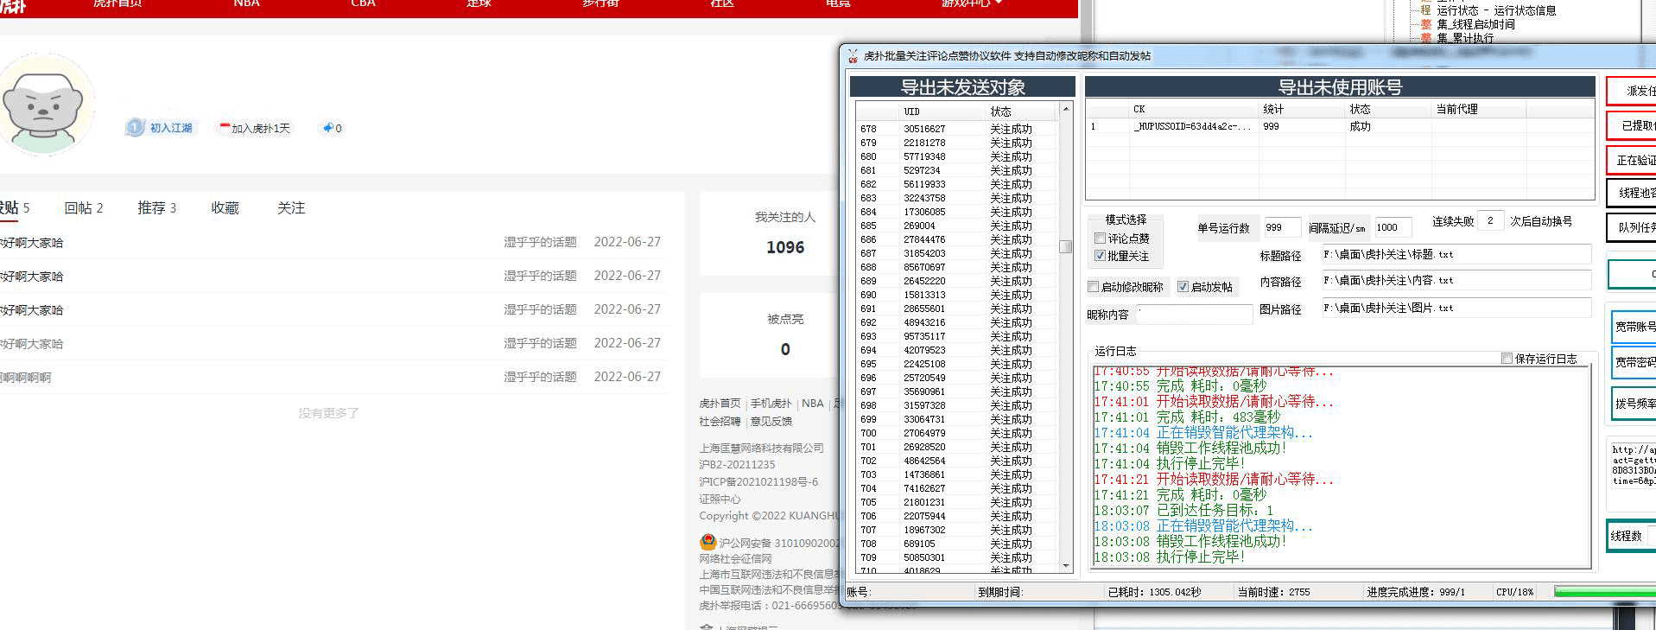Viewport: 1656px width, 630px height.
Task: Select the row with UID 57719348
Action: click(x=956, y=156)
